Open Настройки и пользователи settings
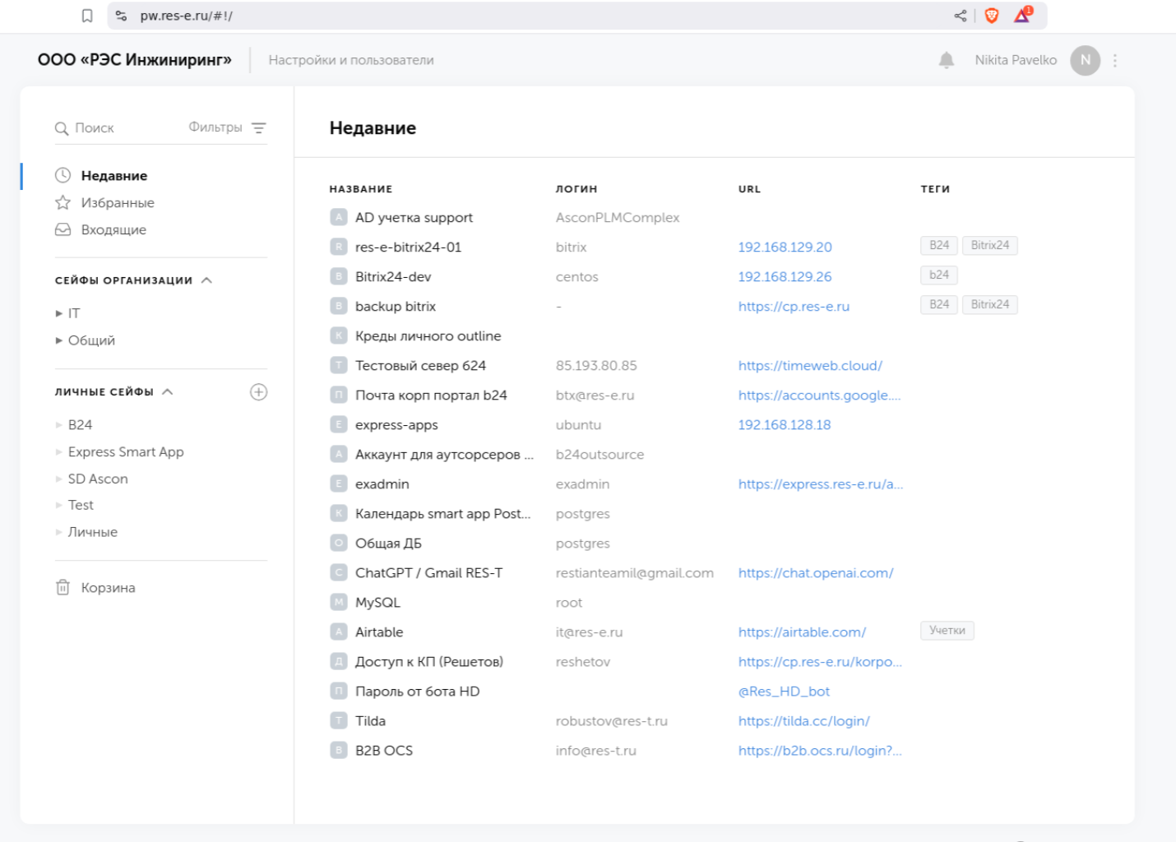1176x842 pixels. click(x=351, y=60)
